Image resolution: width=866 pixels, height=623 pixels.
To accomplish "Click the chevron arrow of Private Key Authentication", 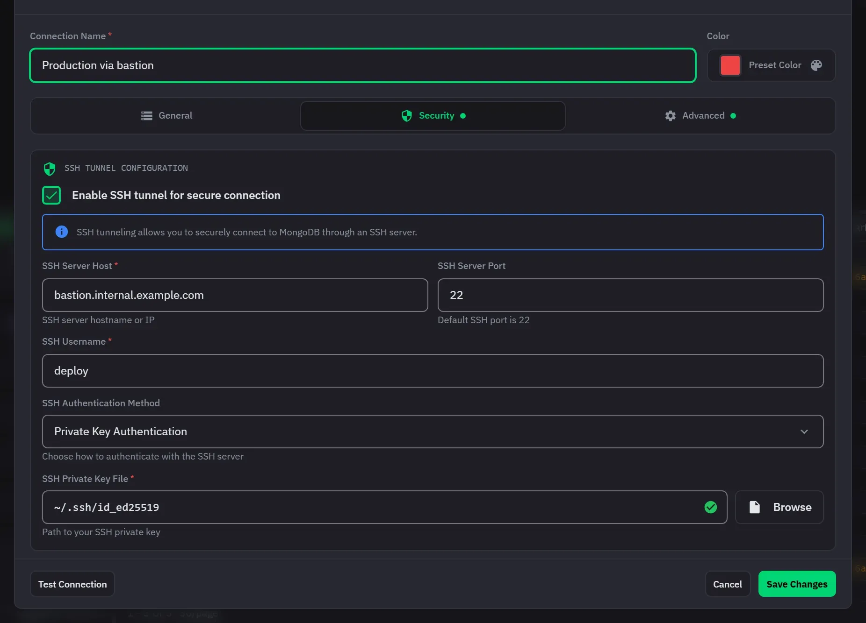I will coord(804,432).
